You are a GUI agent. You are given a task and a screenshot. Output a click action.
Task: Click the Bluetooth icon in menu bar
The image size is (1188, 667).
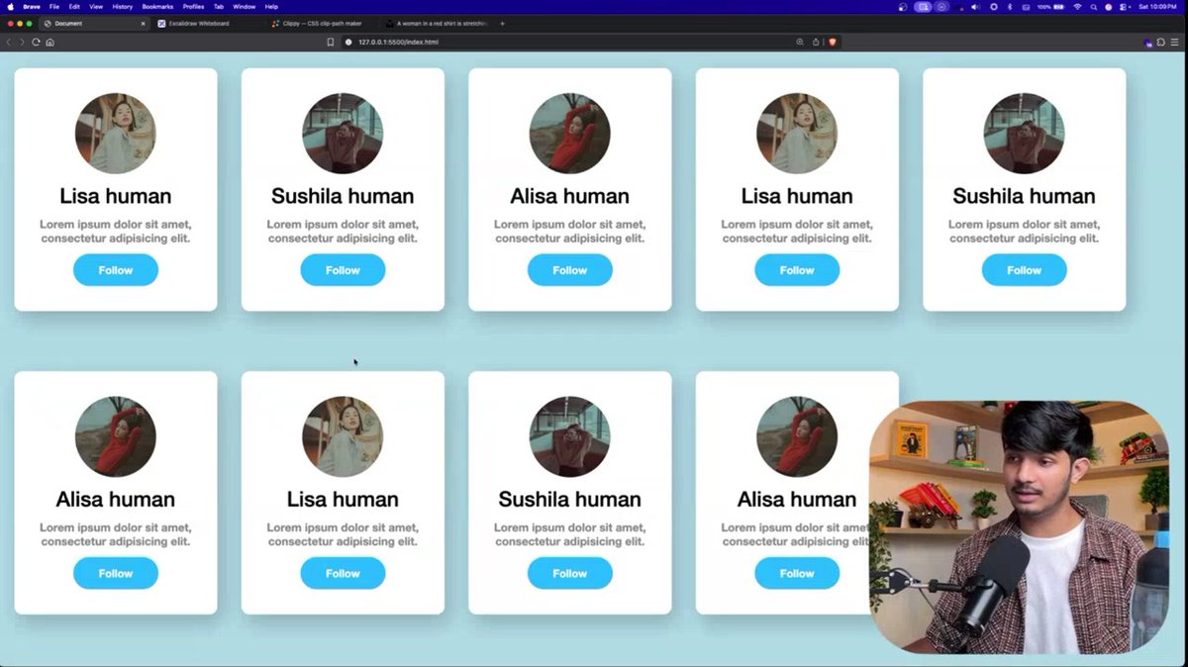tap(1009, 6)
